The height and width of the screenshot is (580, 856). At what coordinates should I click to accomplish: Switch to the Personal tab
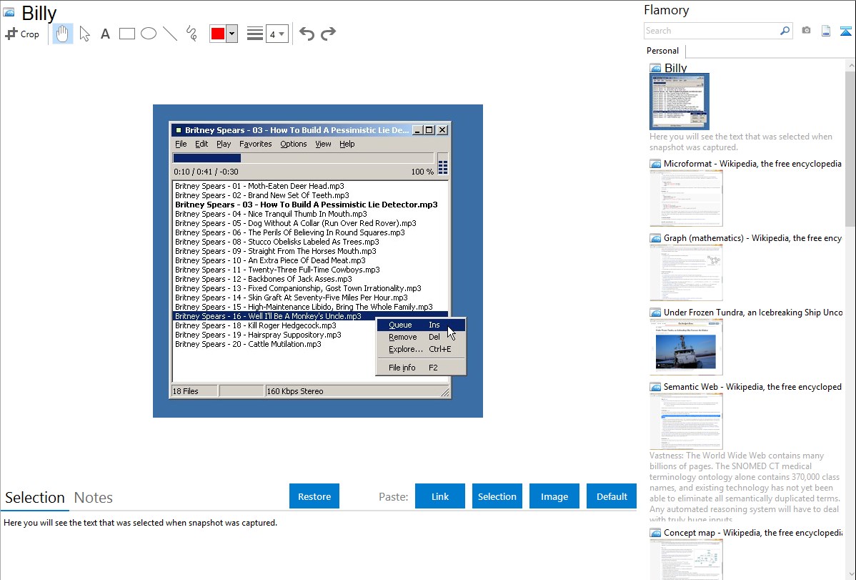[663, 51]
